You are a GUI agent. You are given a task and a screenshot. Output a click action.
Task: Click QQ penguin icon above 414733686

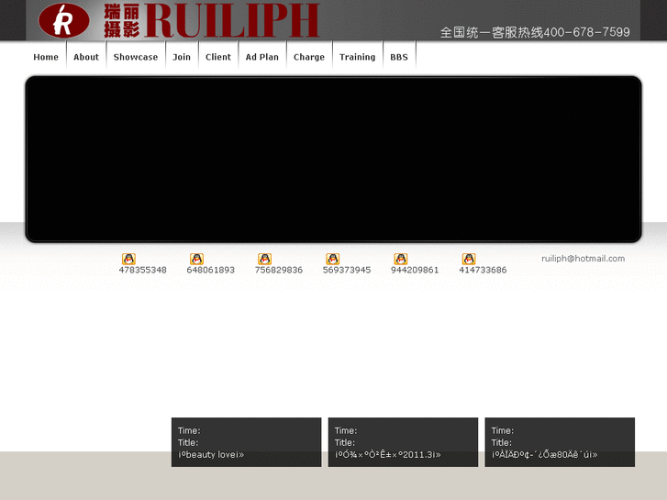click(469, 259)
